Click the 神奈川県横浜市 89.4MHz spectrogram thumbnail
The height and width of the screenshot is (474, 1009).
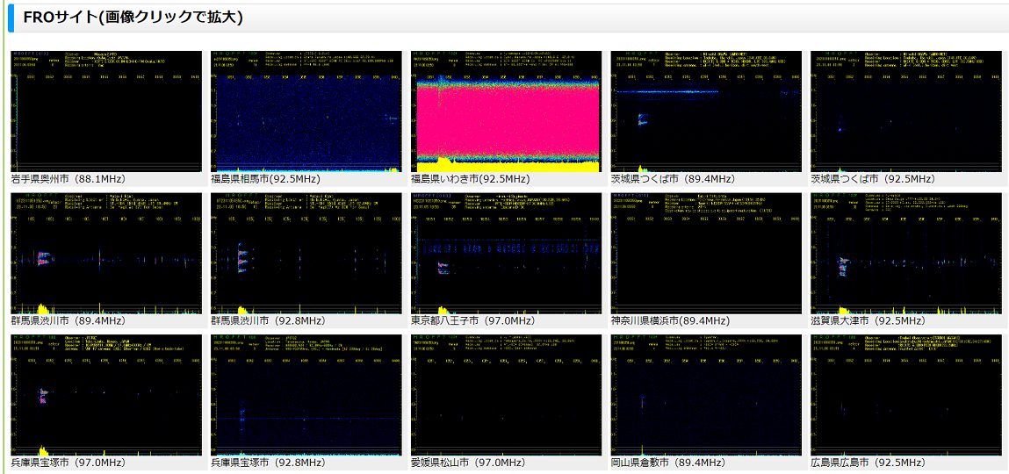pos(706,254)
